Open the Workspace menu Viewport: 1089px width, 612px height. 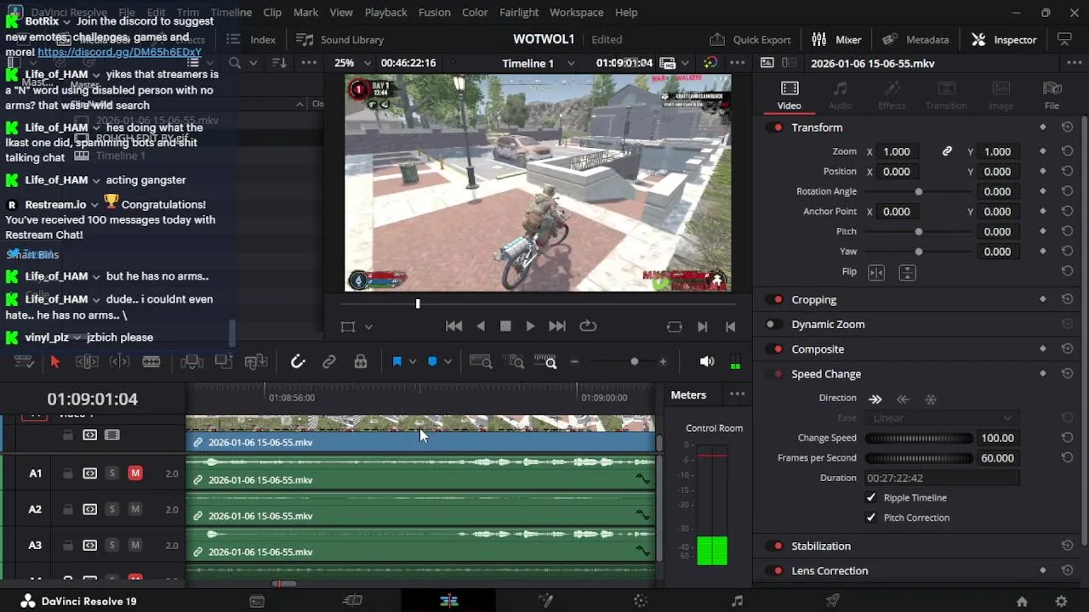576,13
